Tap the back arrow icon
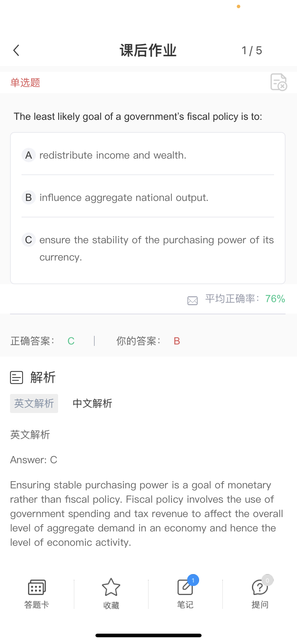Screen dimensions: 297x643 (16, 51)
